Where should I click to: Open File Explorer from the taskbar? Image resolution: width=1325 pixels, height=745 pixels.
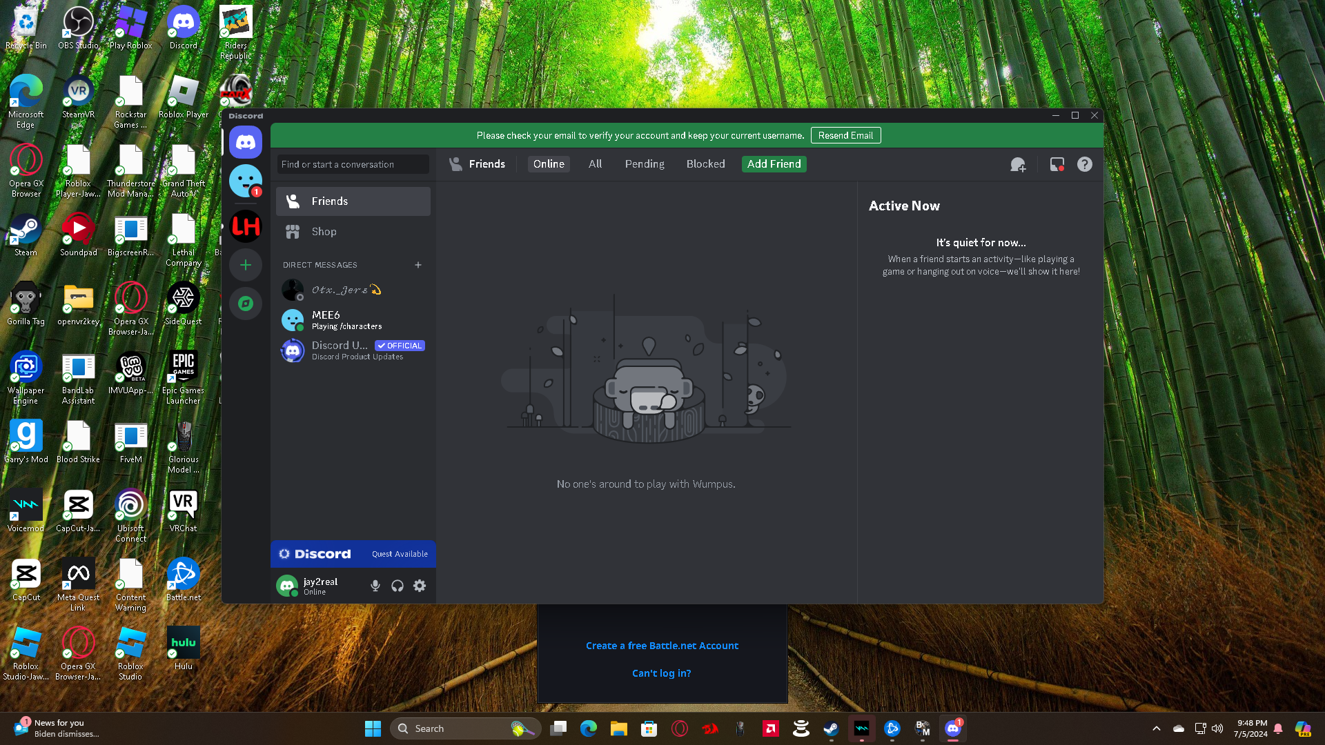click(x=618, y=728)
